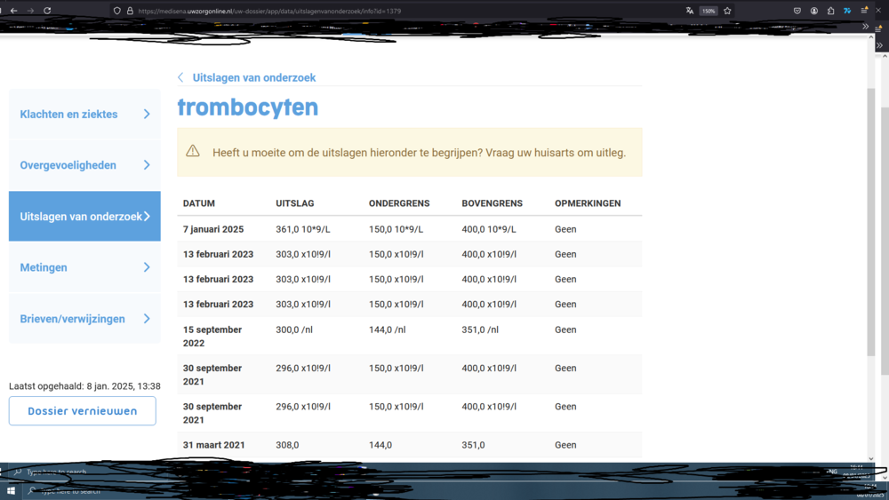Click the padlock site security icon
Image resolution: width=889 pixels, height=500 pixels.
[129, 11]
